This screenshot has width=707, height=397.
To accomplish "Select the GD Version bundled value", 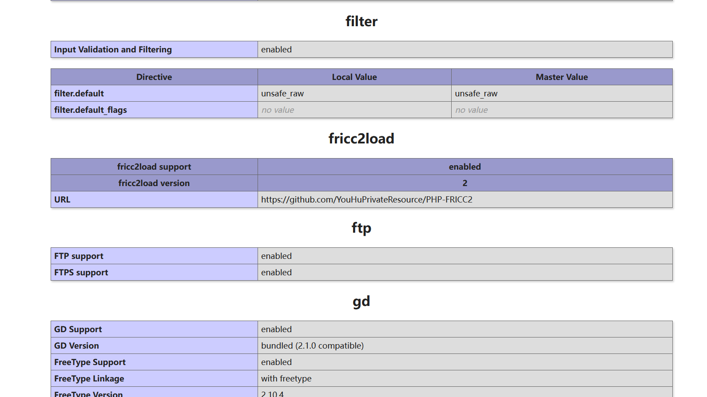I will 312,345.
